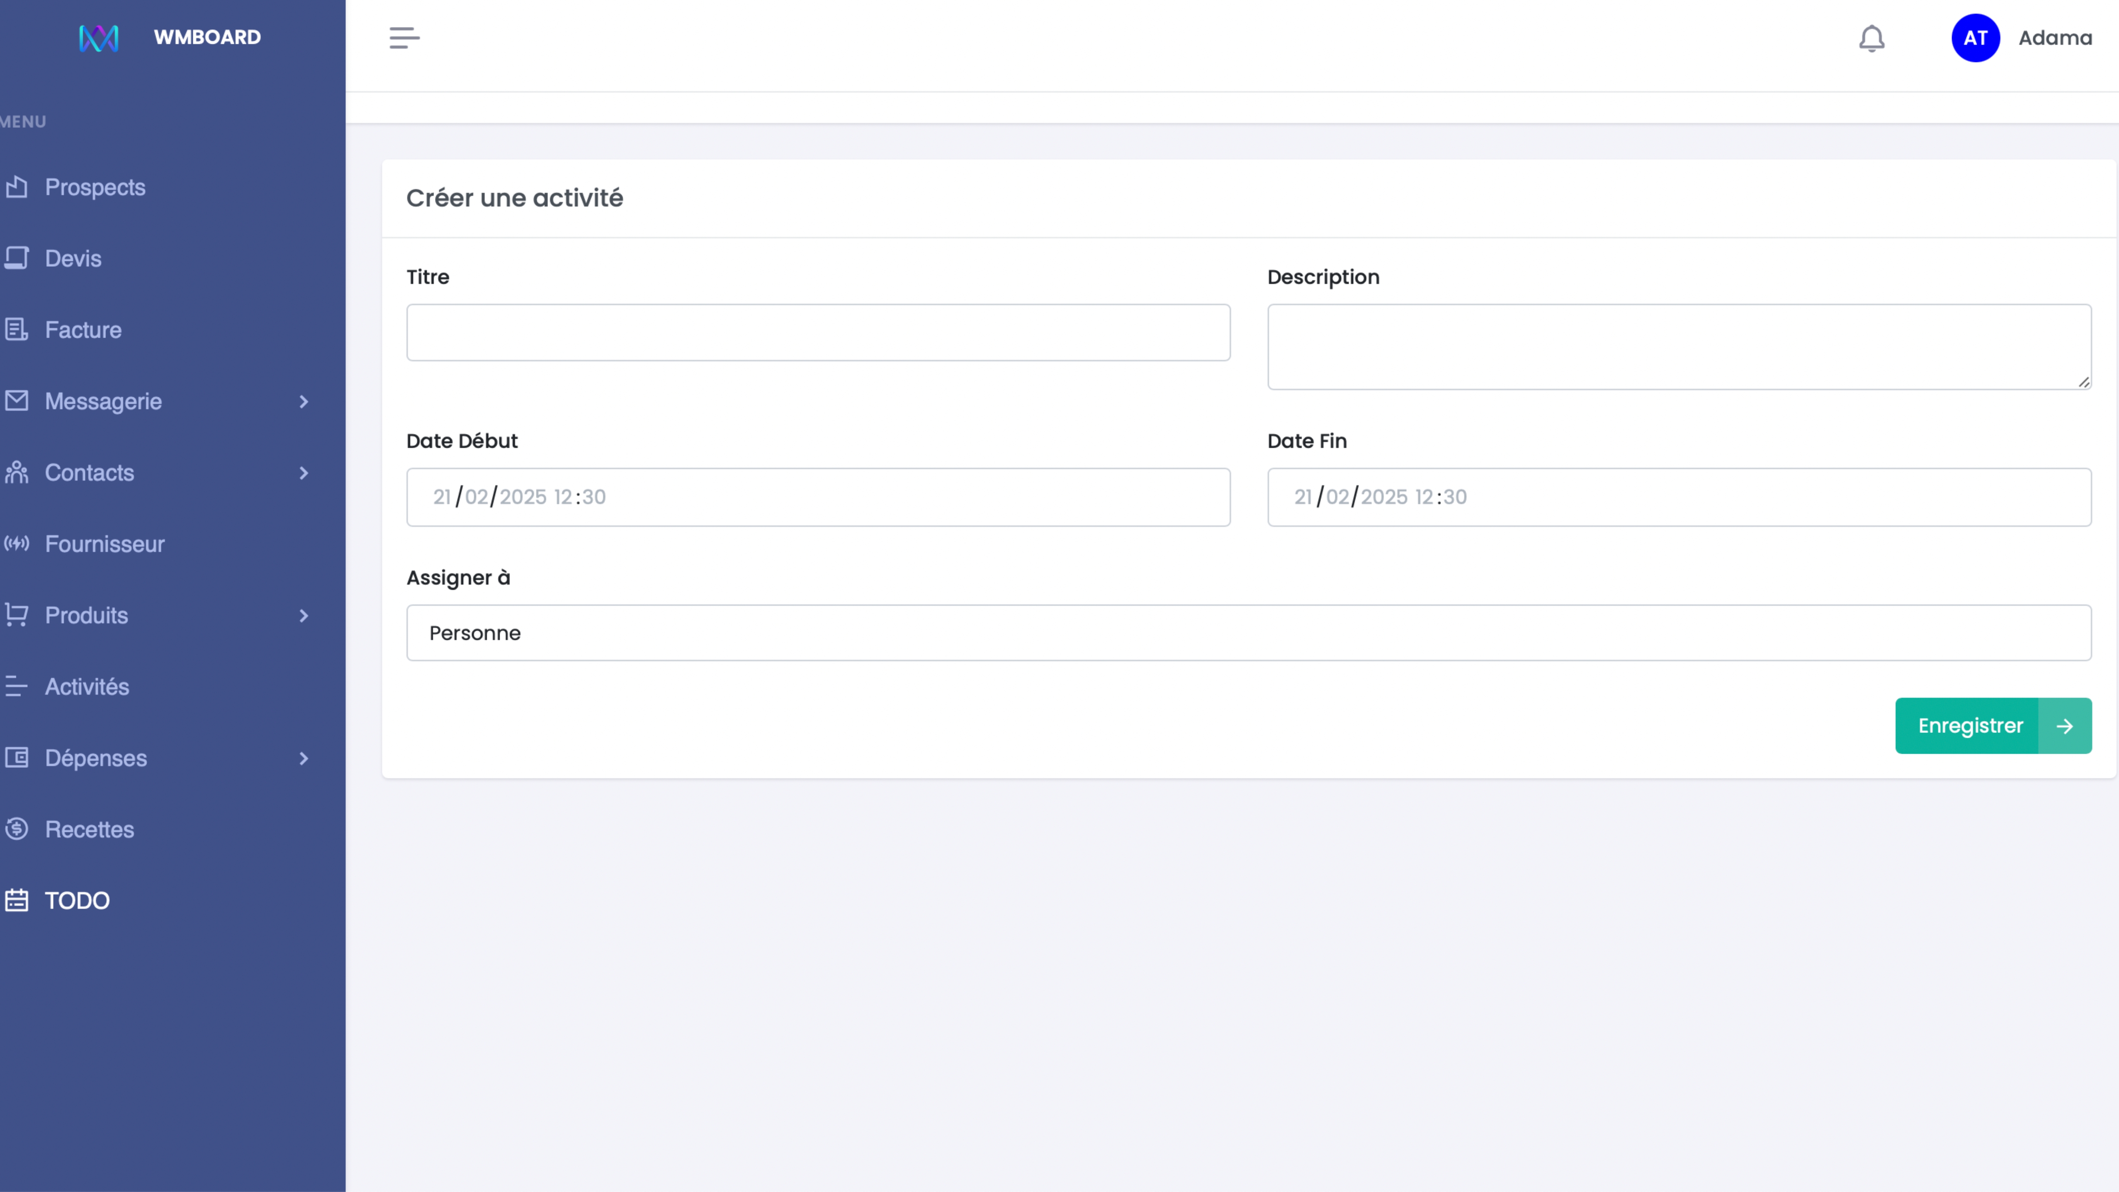Click the Date Fin label
Image resolution: width=2119 pixels, height=1192 pixels.
[x=1306, y=441]
